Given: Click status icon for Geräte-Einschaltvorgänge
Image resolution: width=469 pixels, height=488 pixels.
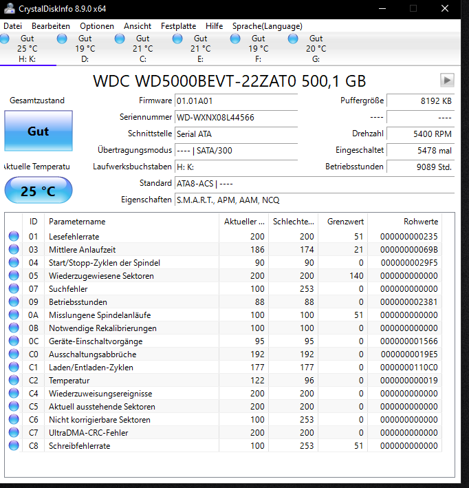Looking at the screenshot, I should tap(14, 341).
